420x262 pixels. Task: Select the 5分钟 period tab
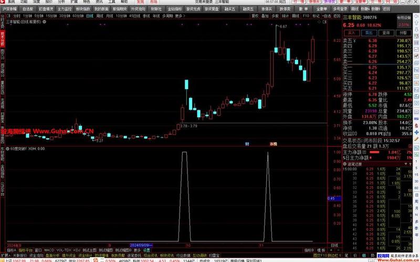pos(39,16)
